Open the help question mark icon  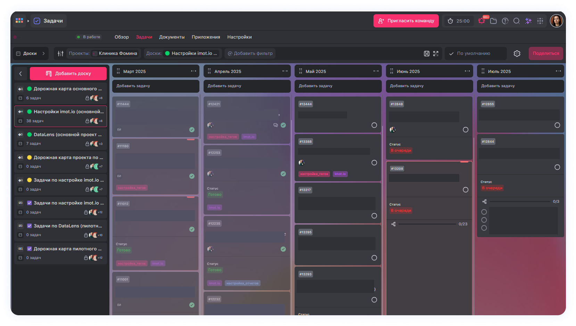[x=505, y=21]
